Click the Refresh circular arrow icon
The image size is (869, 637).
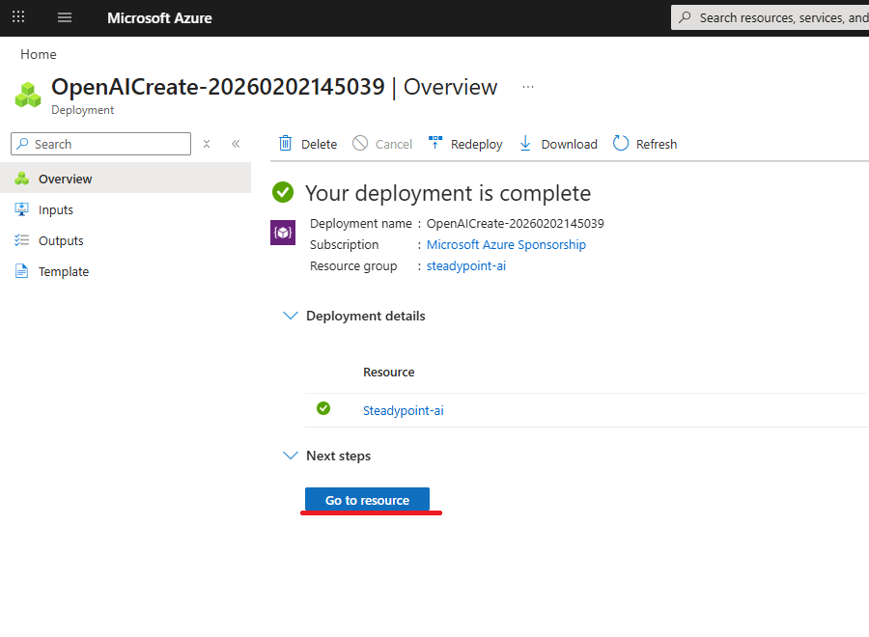pos(621,144)
